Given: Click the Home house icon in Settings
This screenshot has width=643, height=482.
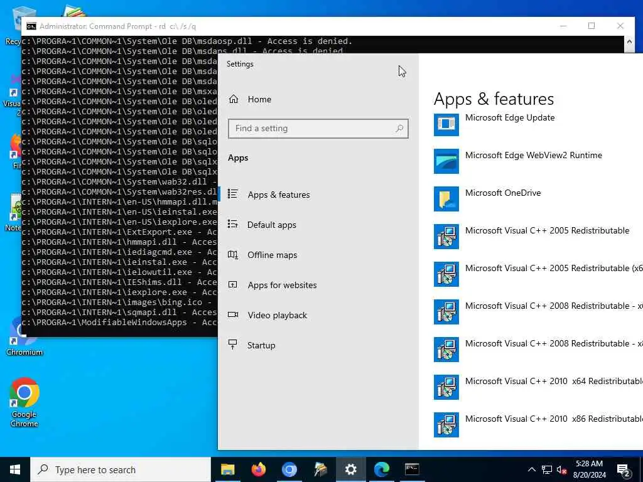Looking at the screenshot, I should [x=234, y=99].
